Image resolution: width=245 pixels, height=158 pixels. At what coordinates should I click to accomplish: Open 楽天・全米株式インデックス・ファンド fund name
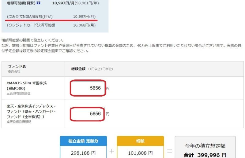click(x=31, y=111)
